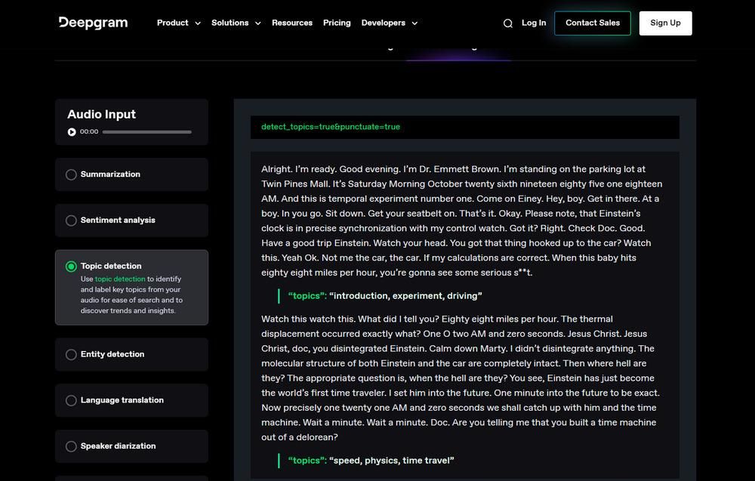
Task: Click the Contact Sales button
Action: point(592,23)
